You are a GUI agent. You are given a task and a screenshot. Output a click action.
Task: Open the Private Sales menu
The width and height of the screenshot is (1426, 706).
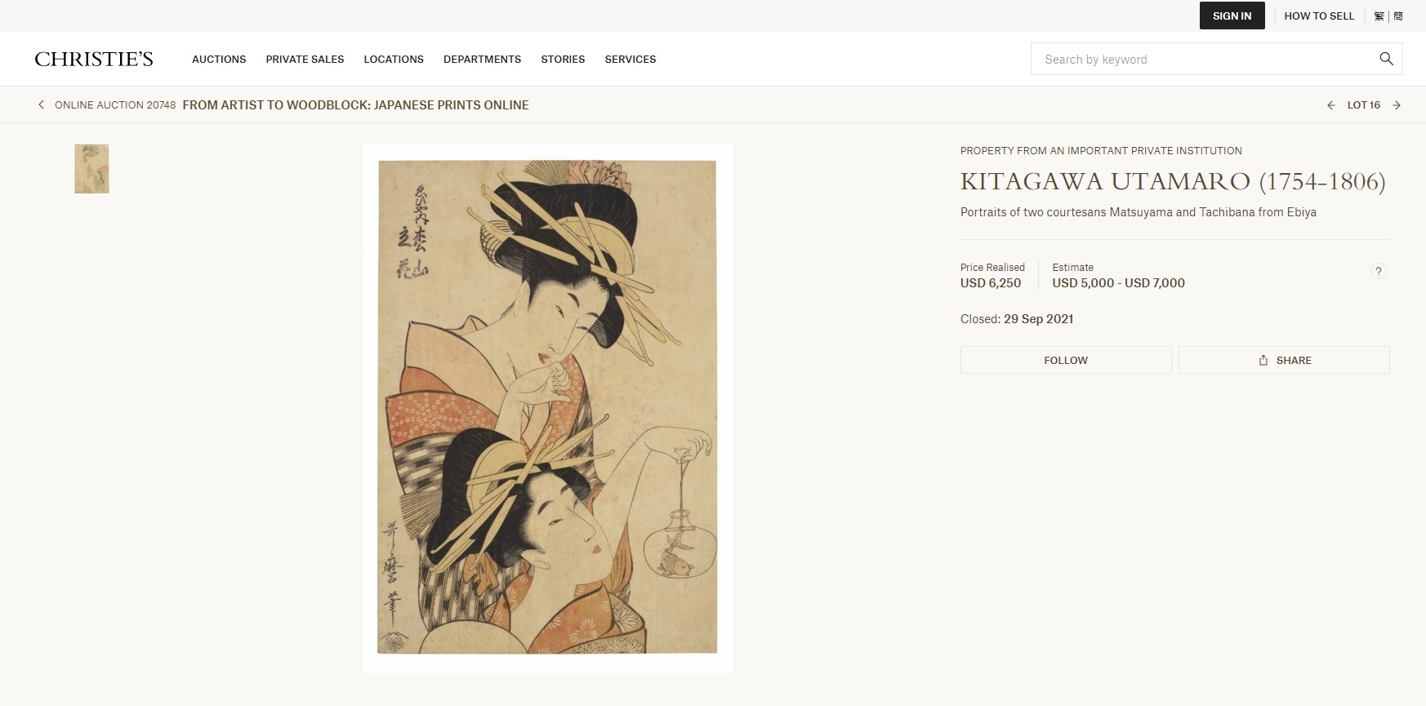click(x=305, y=59)
